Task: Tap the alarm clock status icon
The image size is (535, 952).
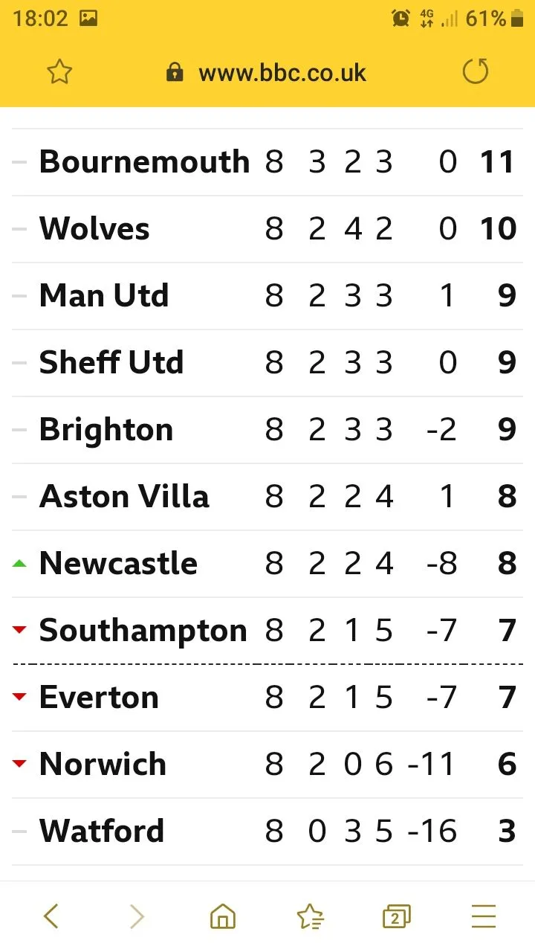Action: point(401,19)
